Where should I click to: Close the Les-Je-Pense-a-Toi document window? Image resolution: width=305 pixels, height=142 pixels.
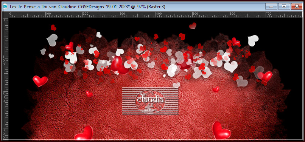(297, 6)
